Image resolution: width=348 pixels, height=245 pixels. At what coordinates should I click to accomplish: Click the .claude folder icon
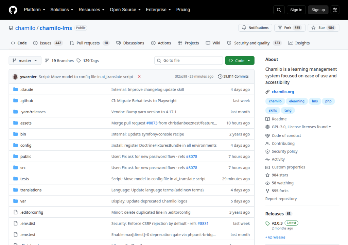coord(15,89)
